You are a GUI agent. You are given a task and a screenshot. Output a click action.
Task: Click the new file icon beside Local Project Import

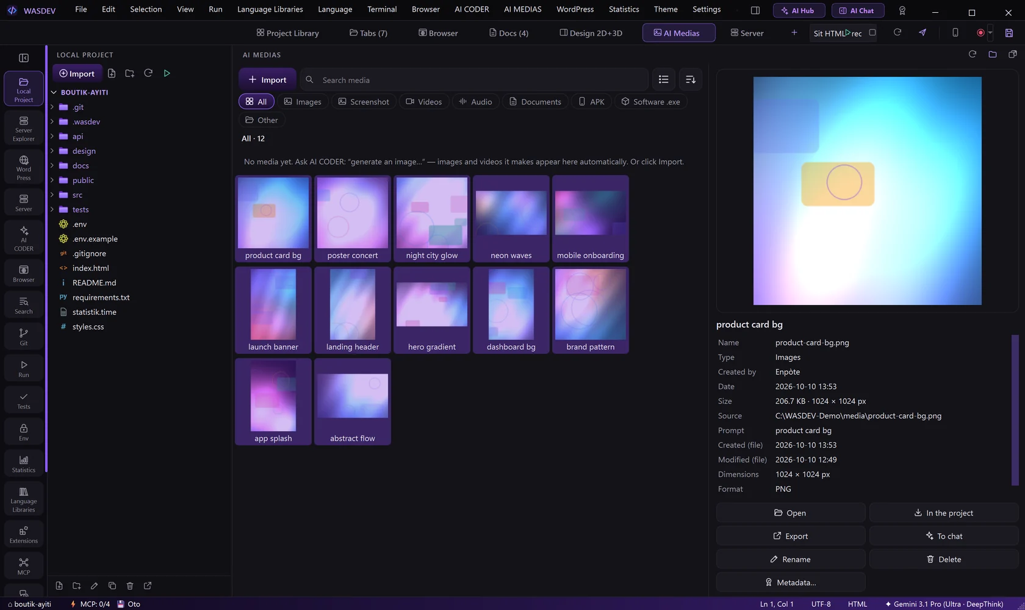[112, 73]
